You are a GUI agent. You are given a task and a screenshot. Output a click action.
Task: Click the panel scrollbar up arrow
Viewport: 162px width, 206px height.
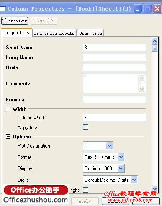point(154,41)
